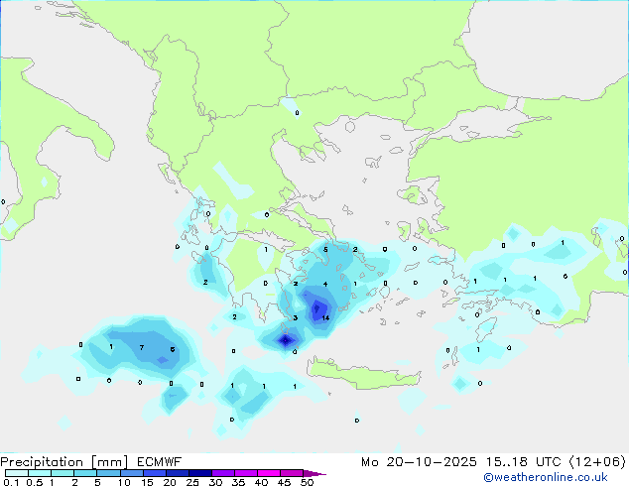The width and height of the screenshot is (629, 486).
Task: Click the 'ECMWF' model label
Action: click(160, 462)
